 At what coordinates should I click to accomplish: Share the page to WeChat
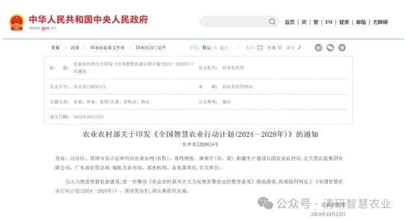330,48
